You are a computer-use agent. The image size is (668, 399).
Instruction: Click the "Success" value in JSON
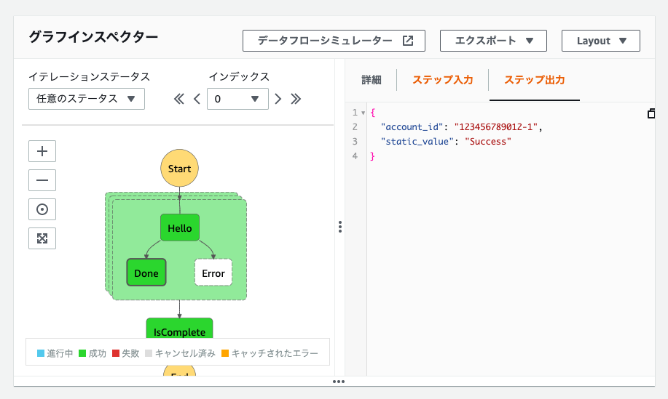(x=488, y=142)
